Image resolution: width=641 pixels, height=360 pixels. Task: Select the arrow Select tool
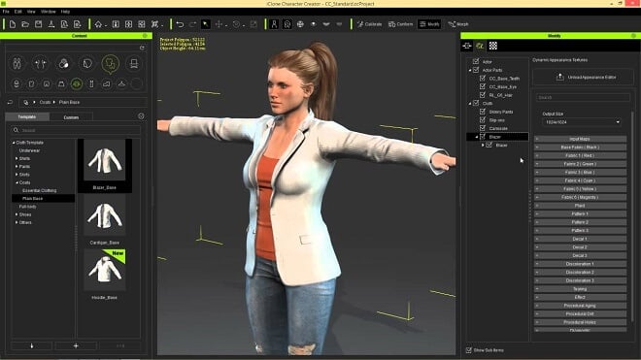(x=206, y=24)
